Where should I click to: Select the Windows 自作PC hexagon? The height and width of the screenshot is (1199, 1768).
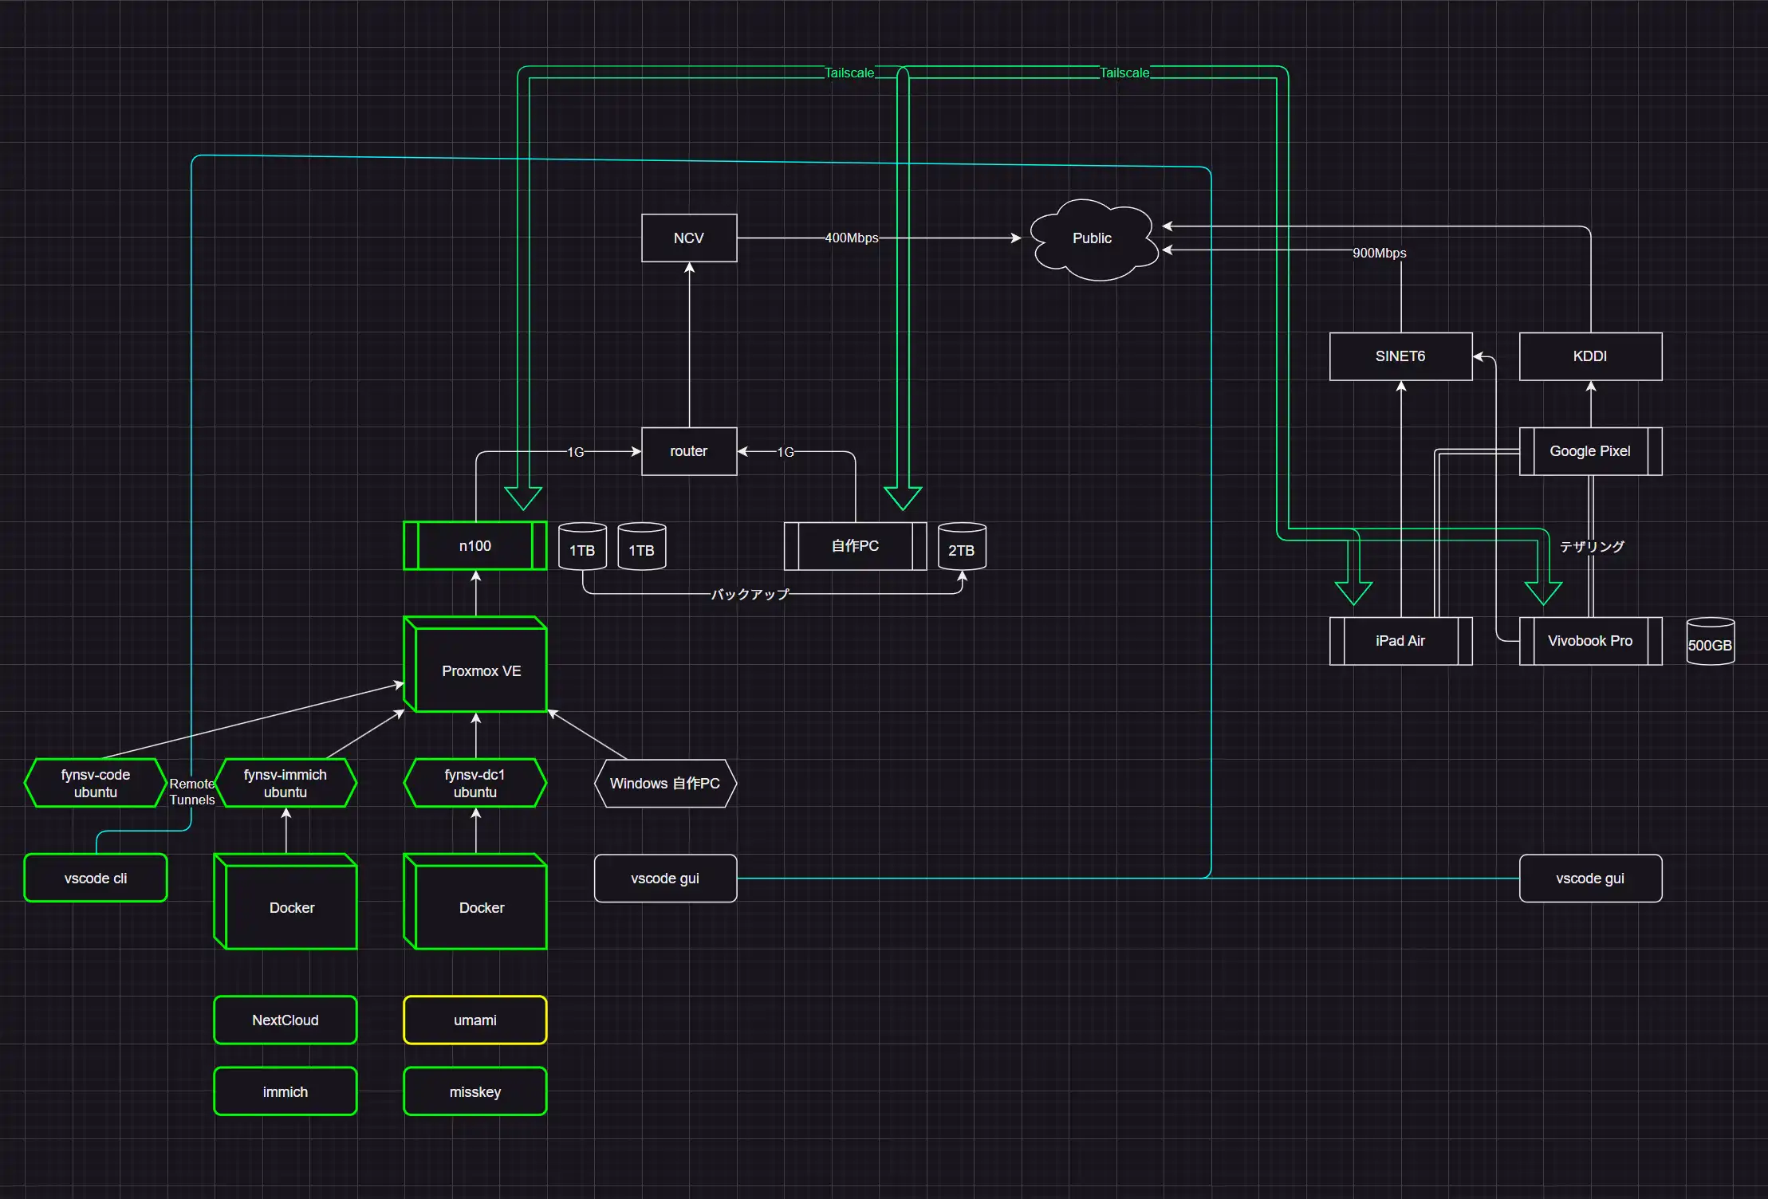pyautogui.click(x=665, y=783)
